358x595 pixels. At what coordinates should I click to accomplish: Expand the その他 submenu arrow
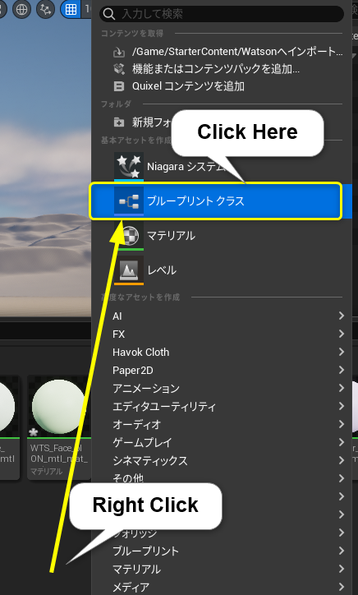(x=342, y=478)
